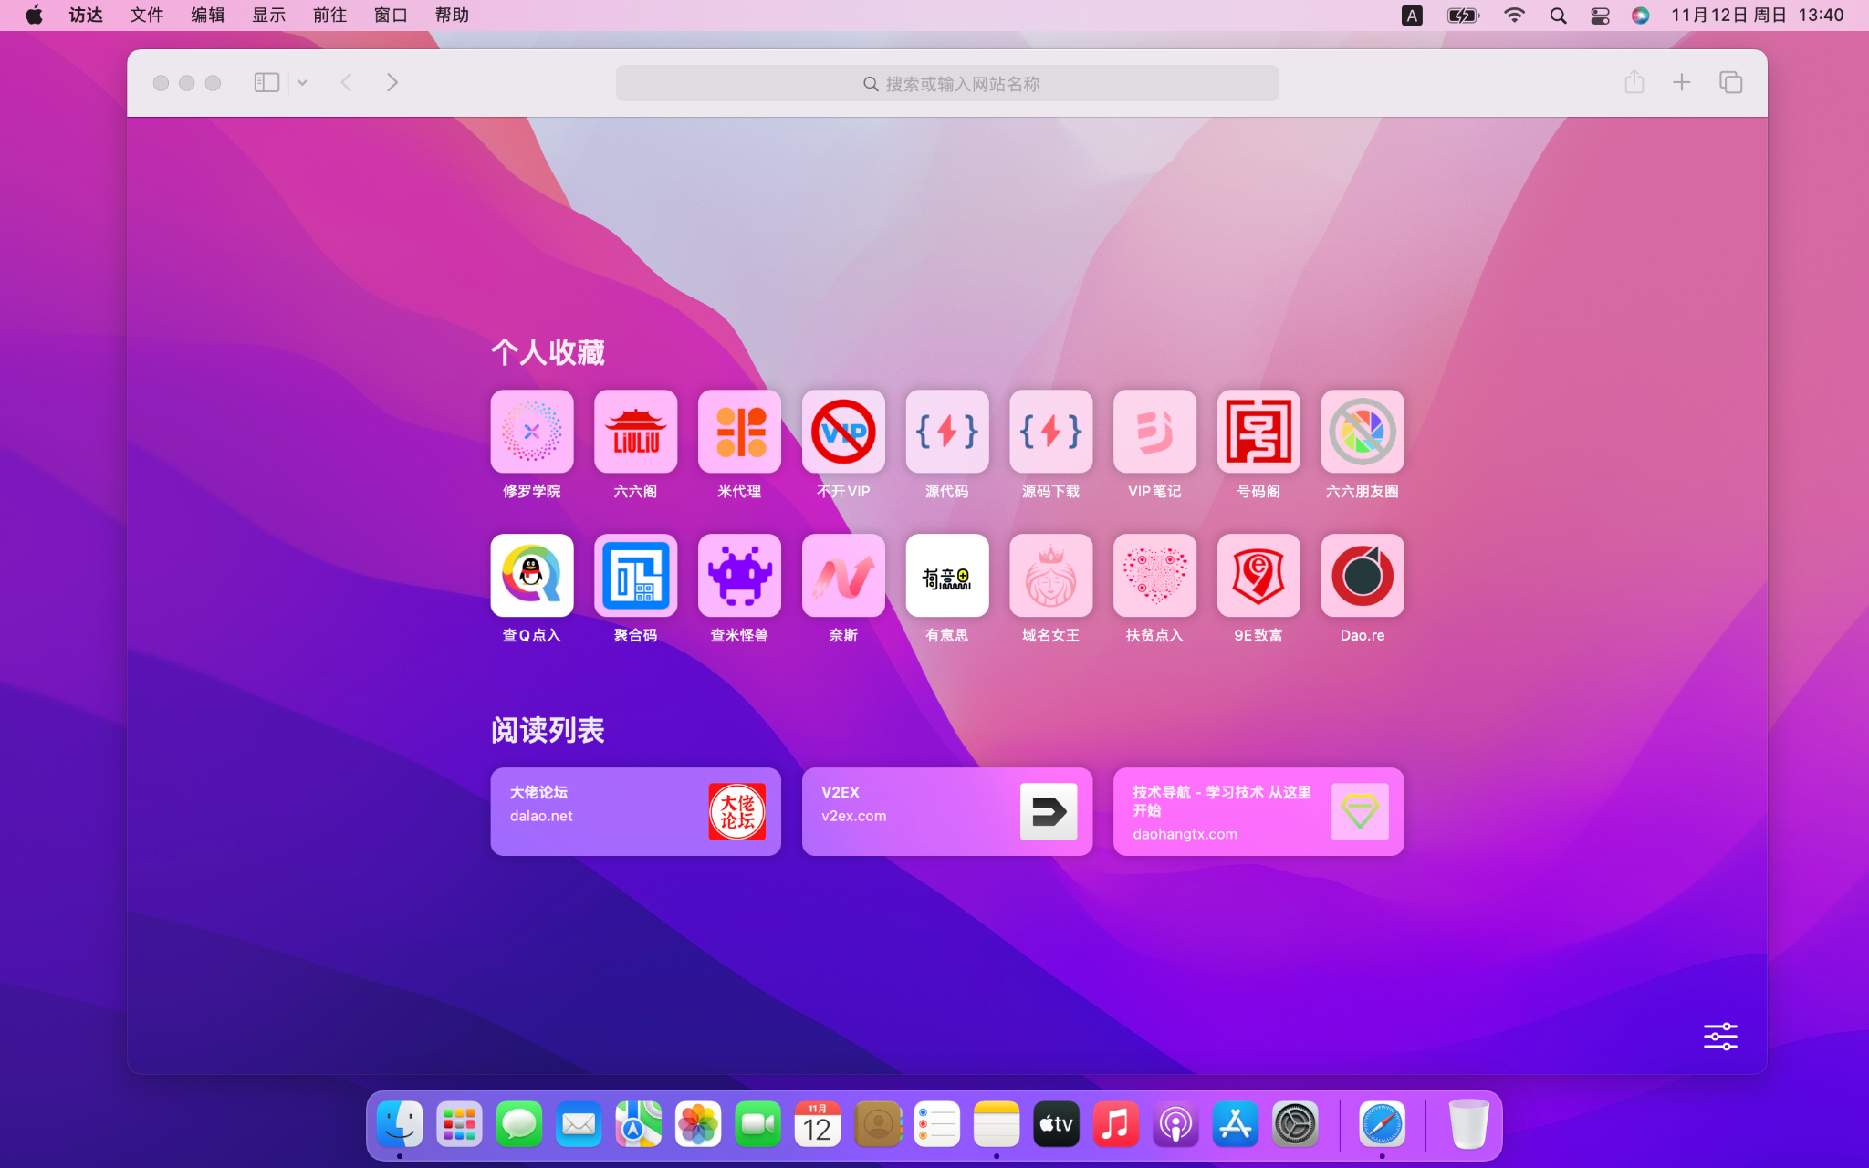The height and width of the screenshot is (1168, 1869).
Task: Toggle the Safari sidebar button
Action: 266,83
